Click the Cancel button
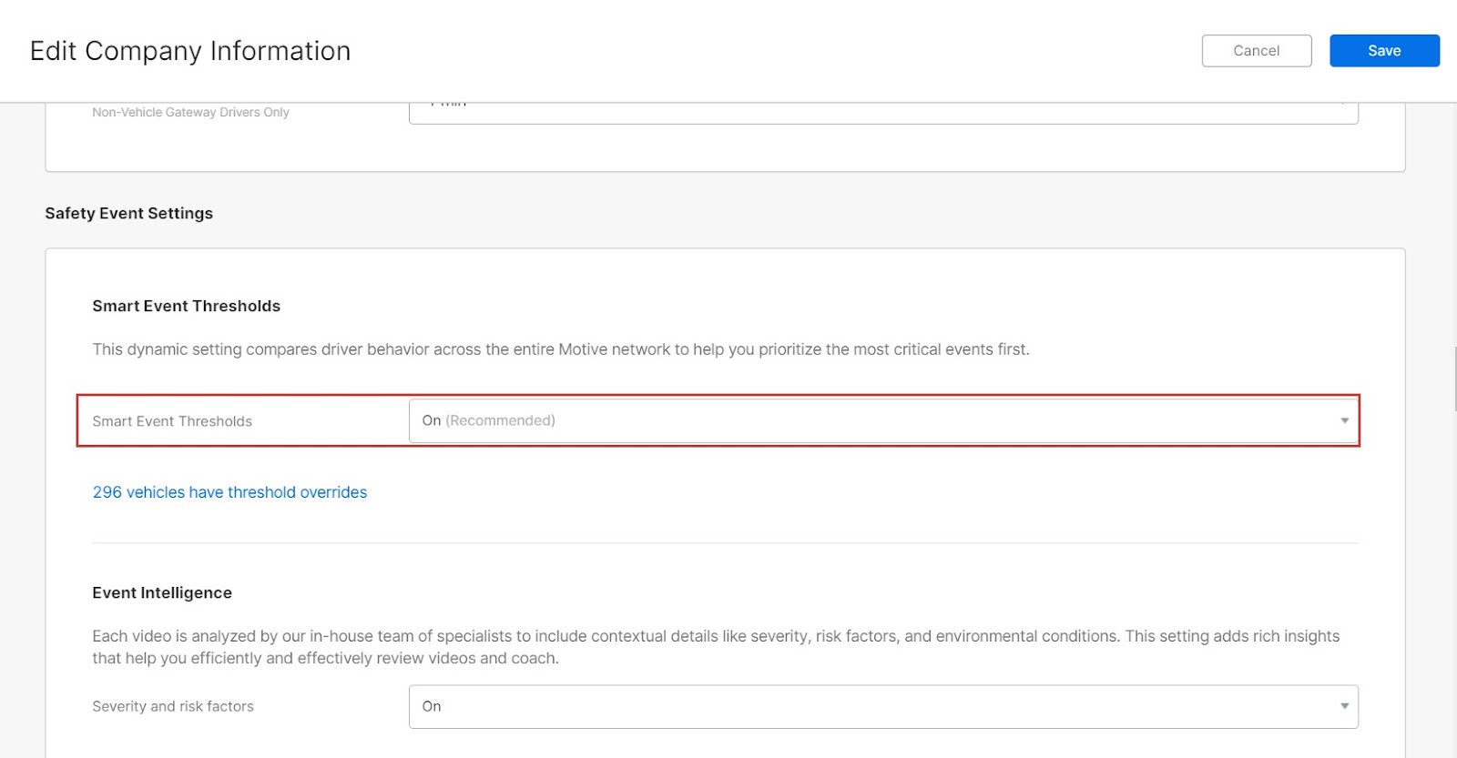The width and height of the screenshot is (1457, 758). (x=1257, y=51)
